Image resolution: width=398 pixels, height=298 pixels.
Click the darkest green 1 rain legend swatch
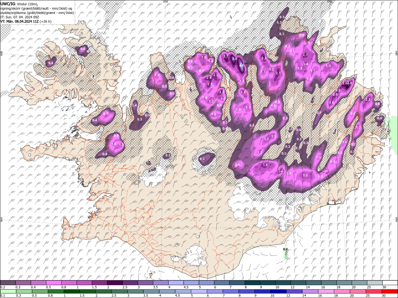[x=72, y=291]
